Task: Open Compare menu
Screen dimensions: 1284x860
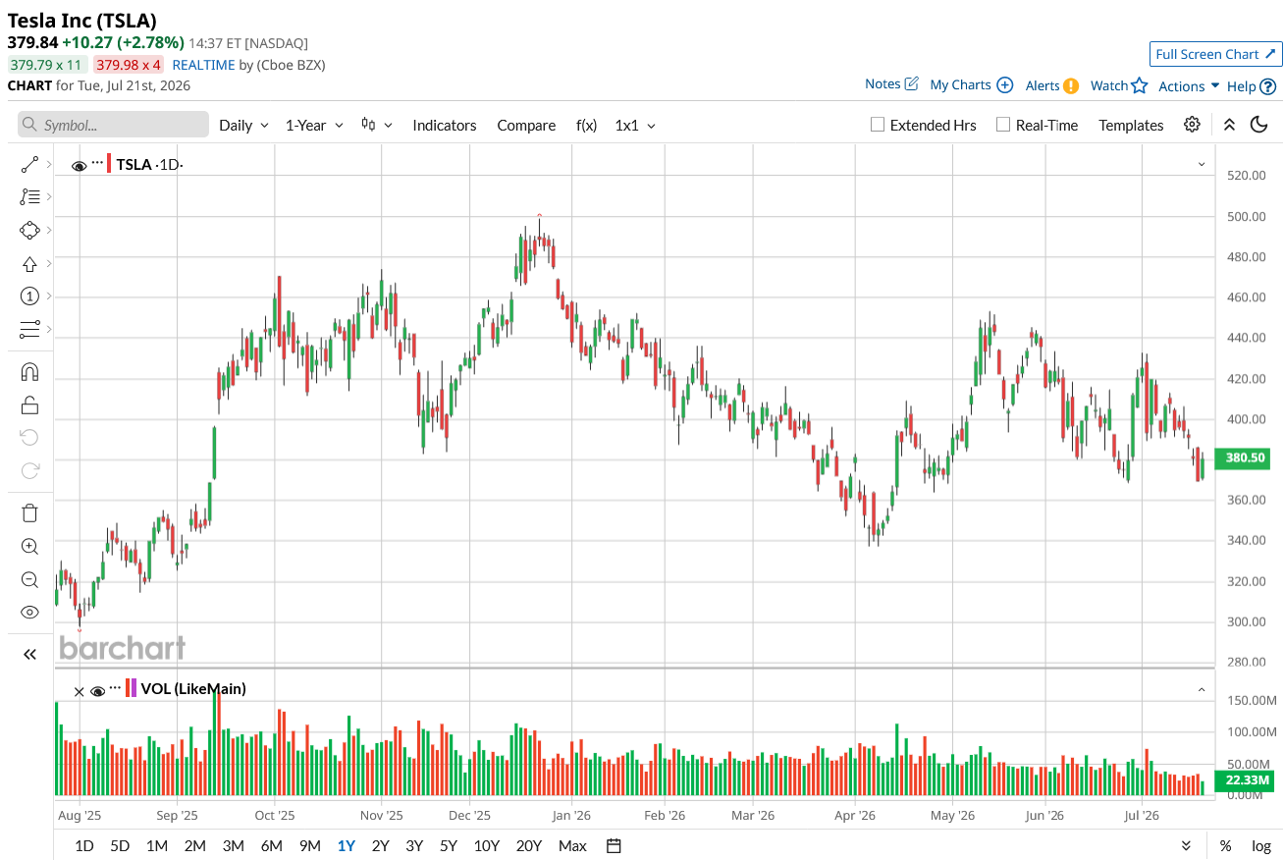Action: [526, 125]
